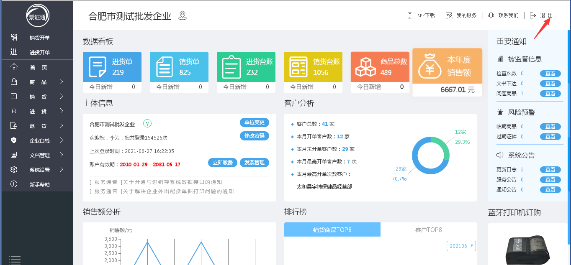Open the 新手帮助 menu item
Viewport: 571px width, 265px height.
click(40, 185)
